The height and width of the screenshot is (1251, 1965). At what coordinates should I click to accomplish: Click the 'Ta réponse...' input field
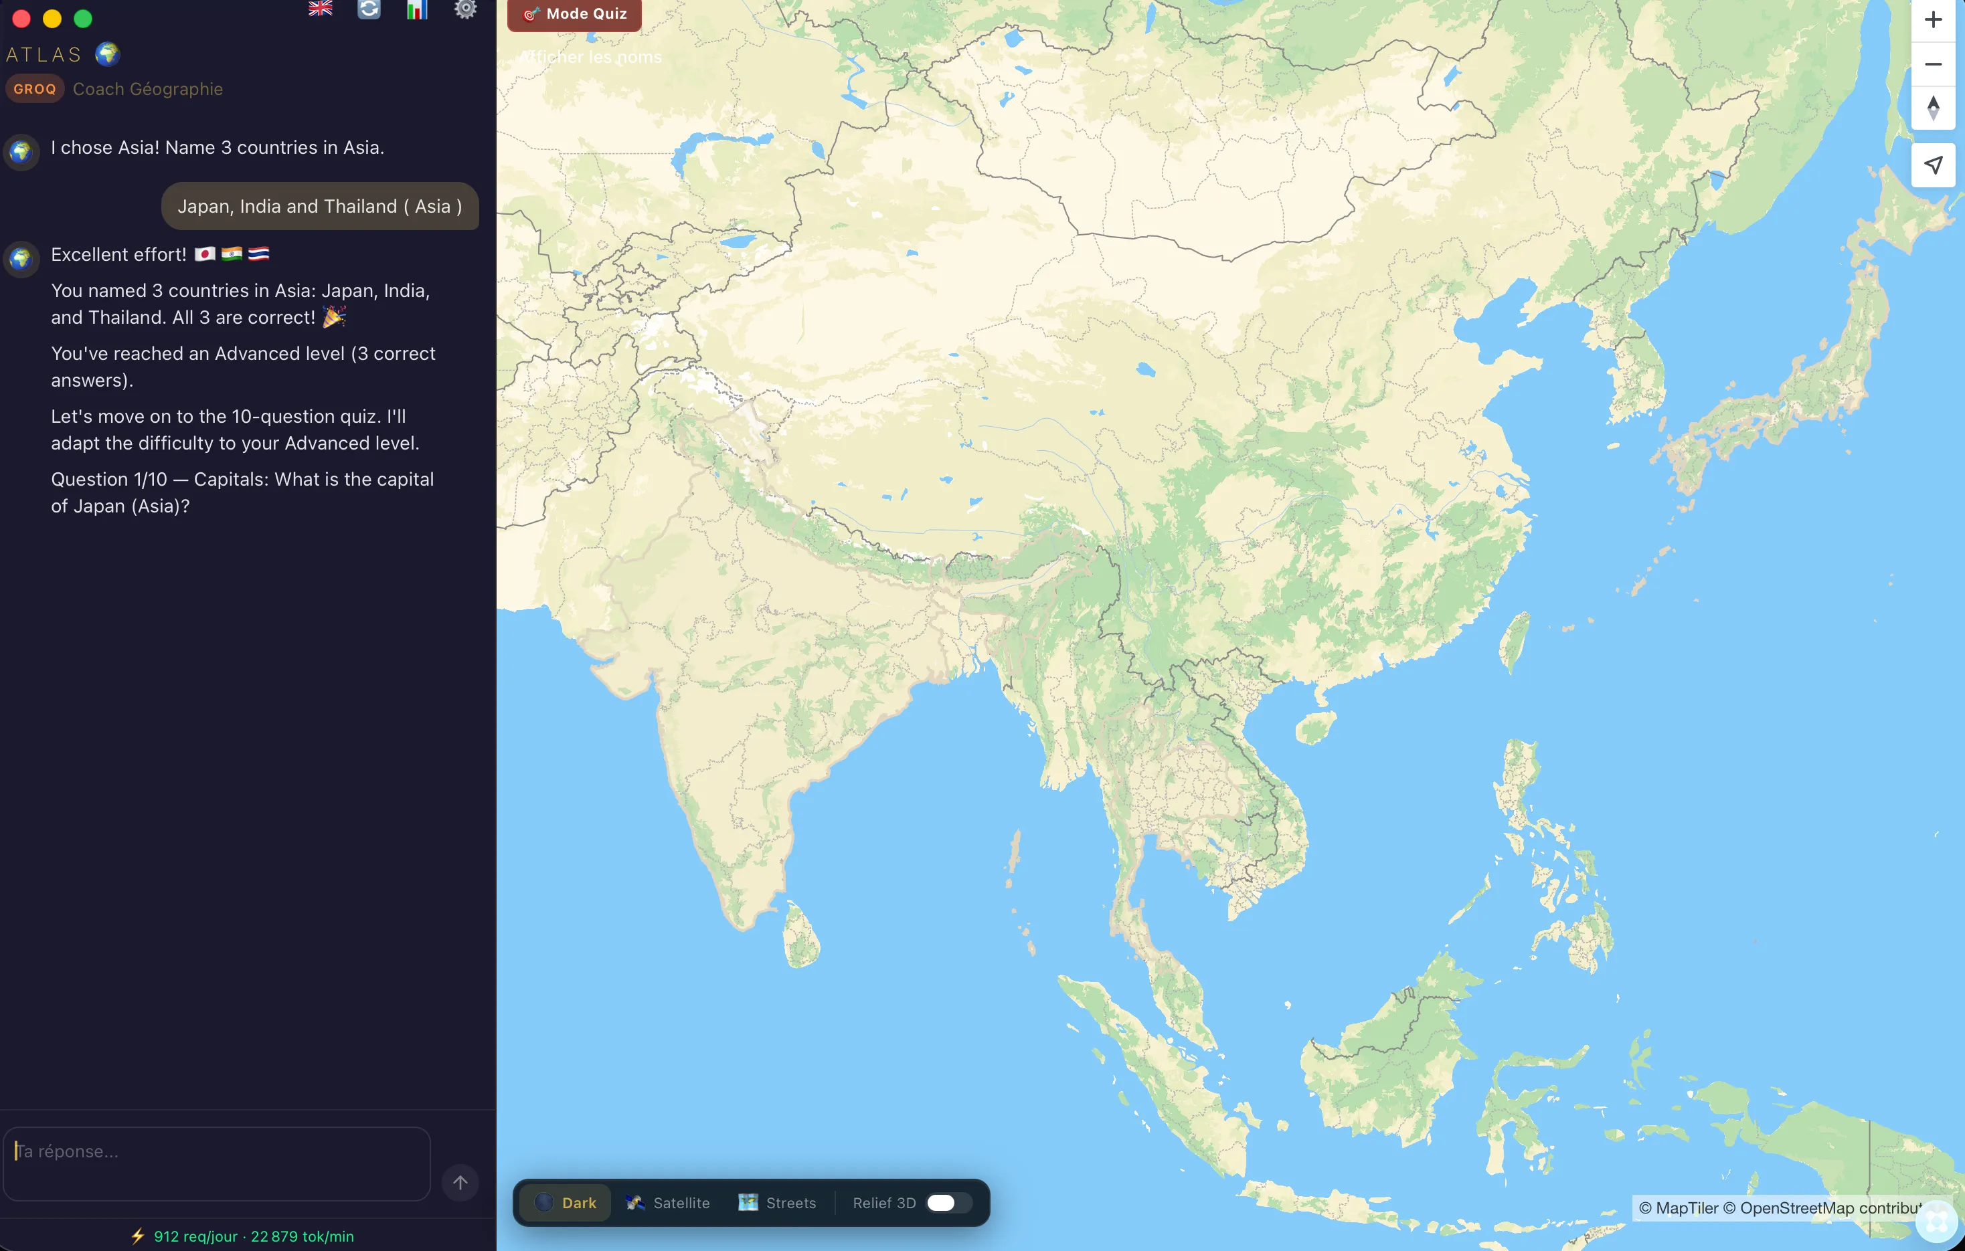click(x=217, y=1163)
